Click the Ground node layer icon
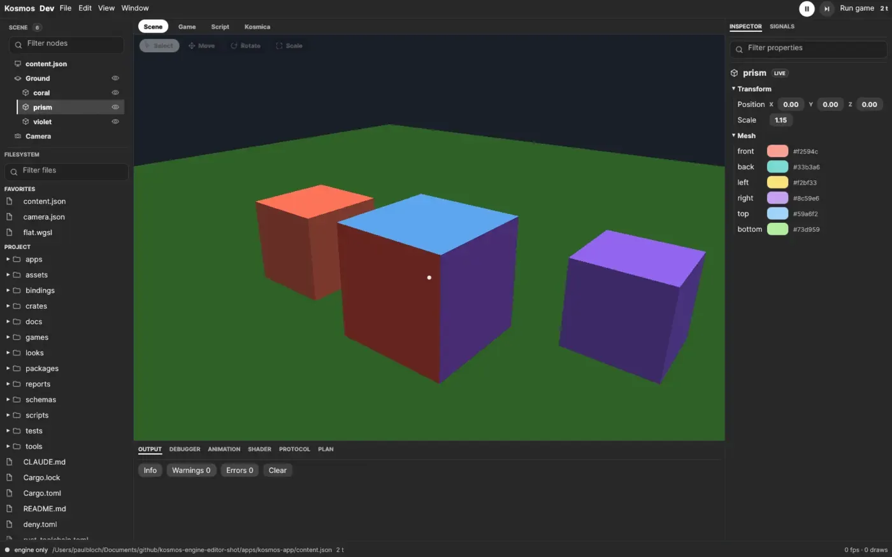Screen dimensions: 892x557 coord(18,78)
